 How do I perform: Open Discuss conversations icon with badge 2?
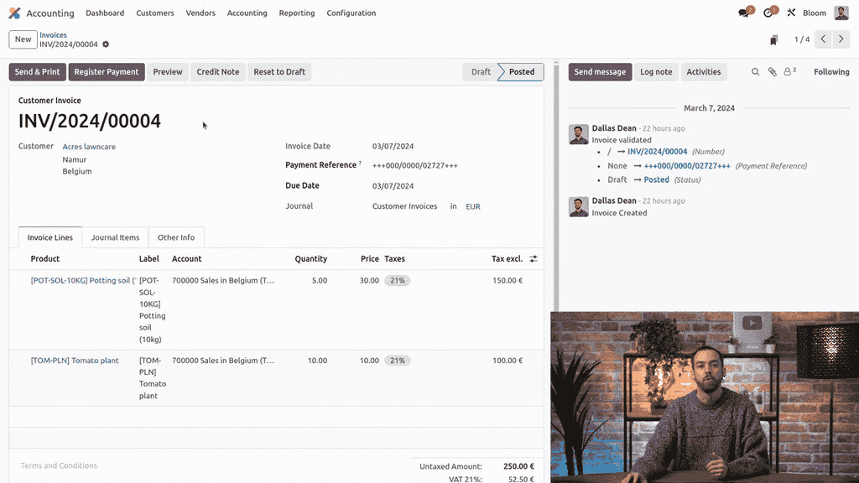pos(743,13)
